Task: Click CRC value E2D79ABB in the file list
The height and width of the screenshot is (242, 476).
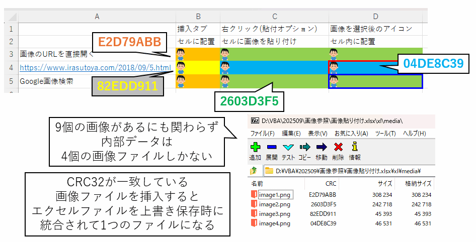Action: 323,194
